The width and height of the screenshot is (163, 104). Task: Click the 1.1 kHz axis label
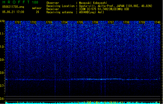tap(2, 34)
